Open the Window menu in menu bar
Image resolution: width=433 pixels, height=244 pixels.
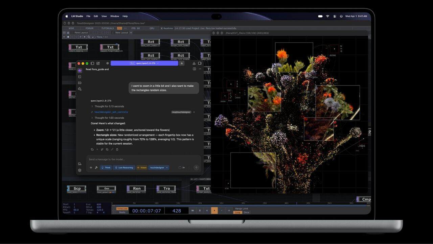pyautogui.click(x=115, y=16)
